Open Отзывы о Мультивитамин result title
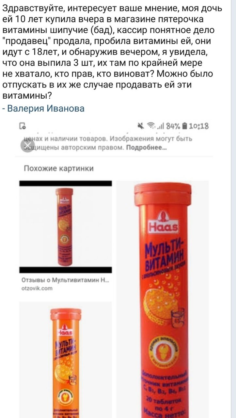The image size is (236, 418). pos(65,281)
